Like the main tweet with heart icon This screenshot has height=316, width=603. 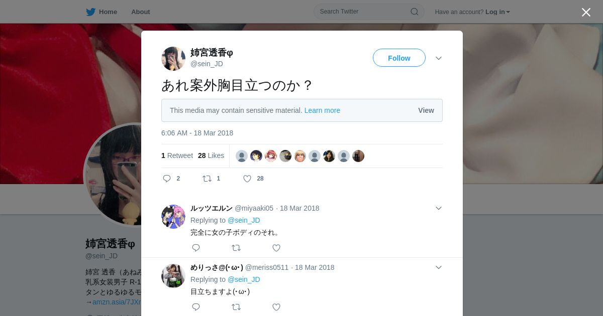(x=247, y=179)
